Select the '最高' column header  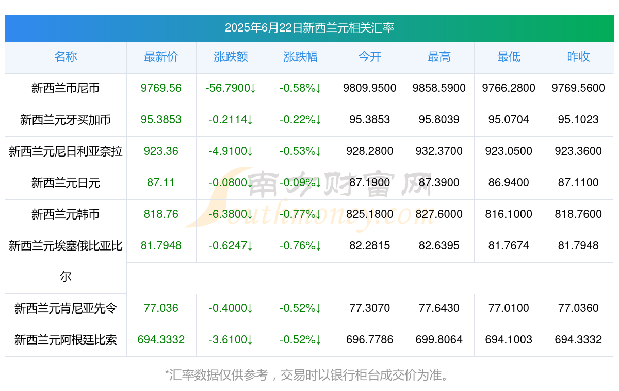tap(439, 57)
